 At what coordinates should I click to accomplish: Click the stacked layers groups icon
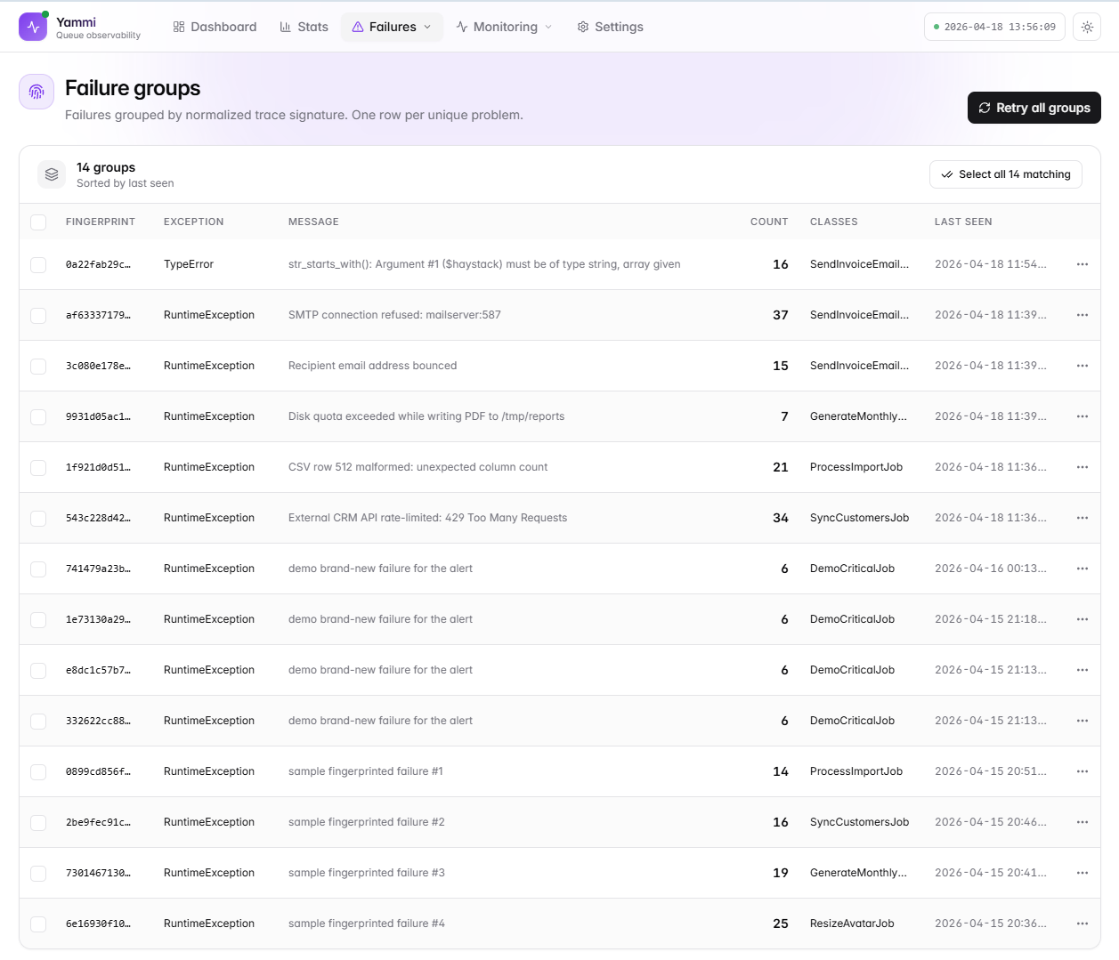52,174
